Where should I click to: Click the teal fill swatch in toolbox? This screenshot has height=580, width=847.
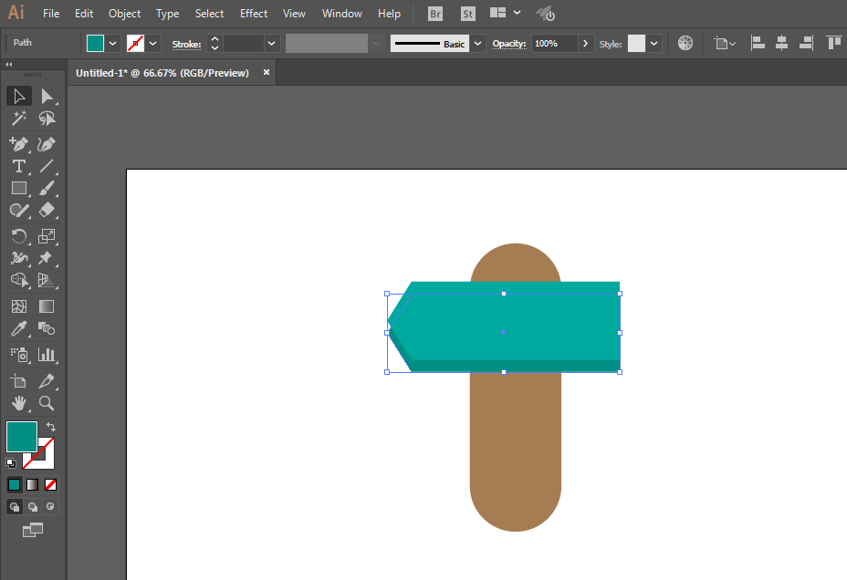(22, 437)
